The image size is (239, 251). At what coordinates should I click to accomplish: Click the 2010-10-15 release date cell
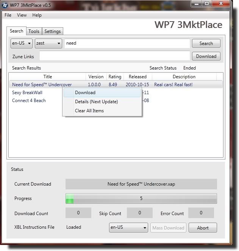pyautogui.click(x=137, y=85)
